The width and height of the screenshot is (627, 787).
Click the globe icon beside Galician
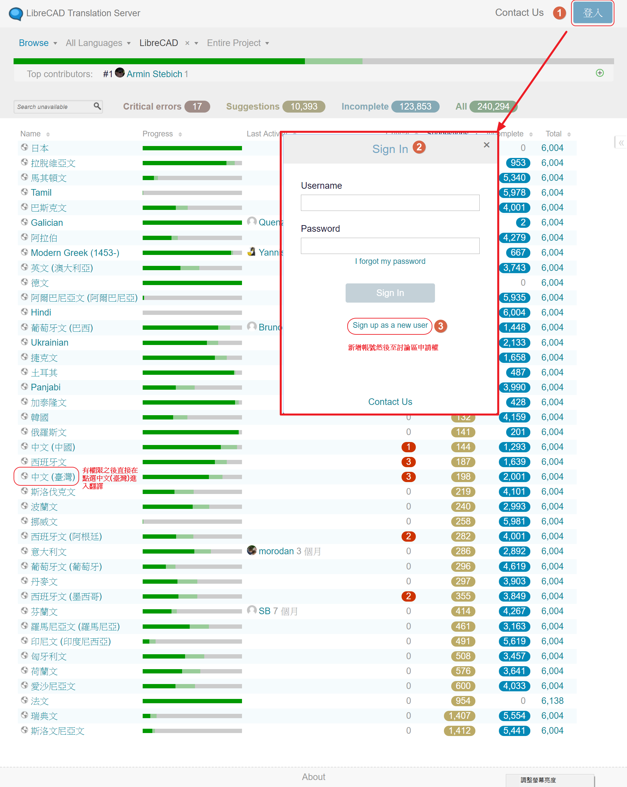[x=24, y=221]
